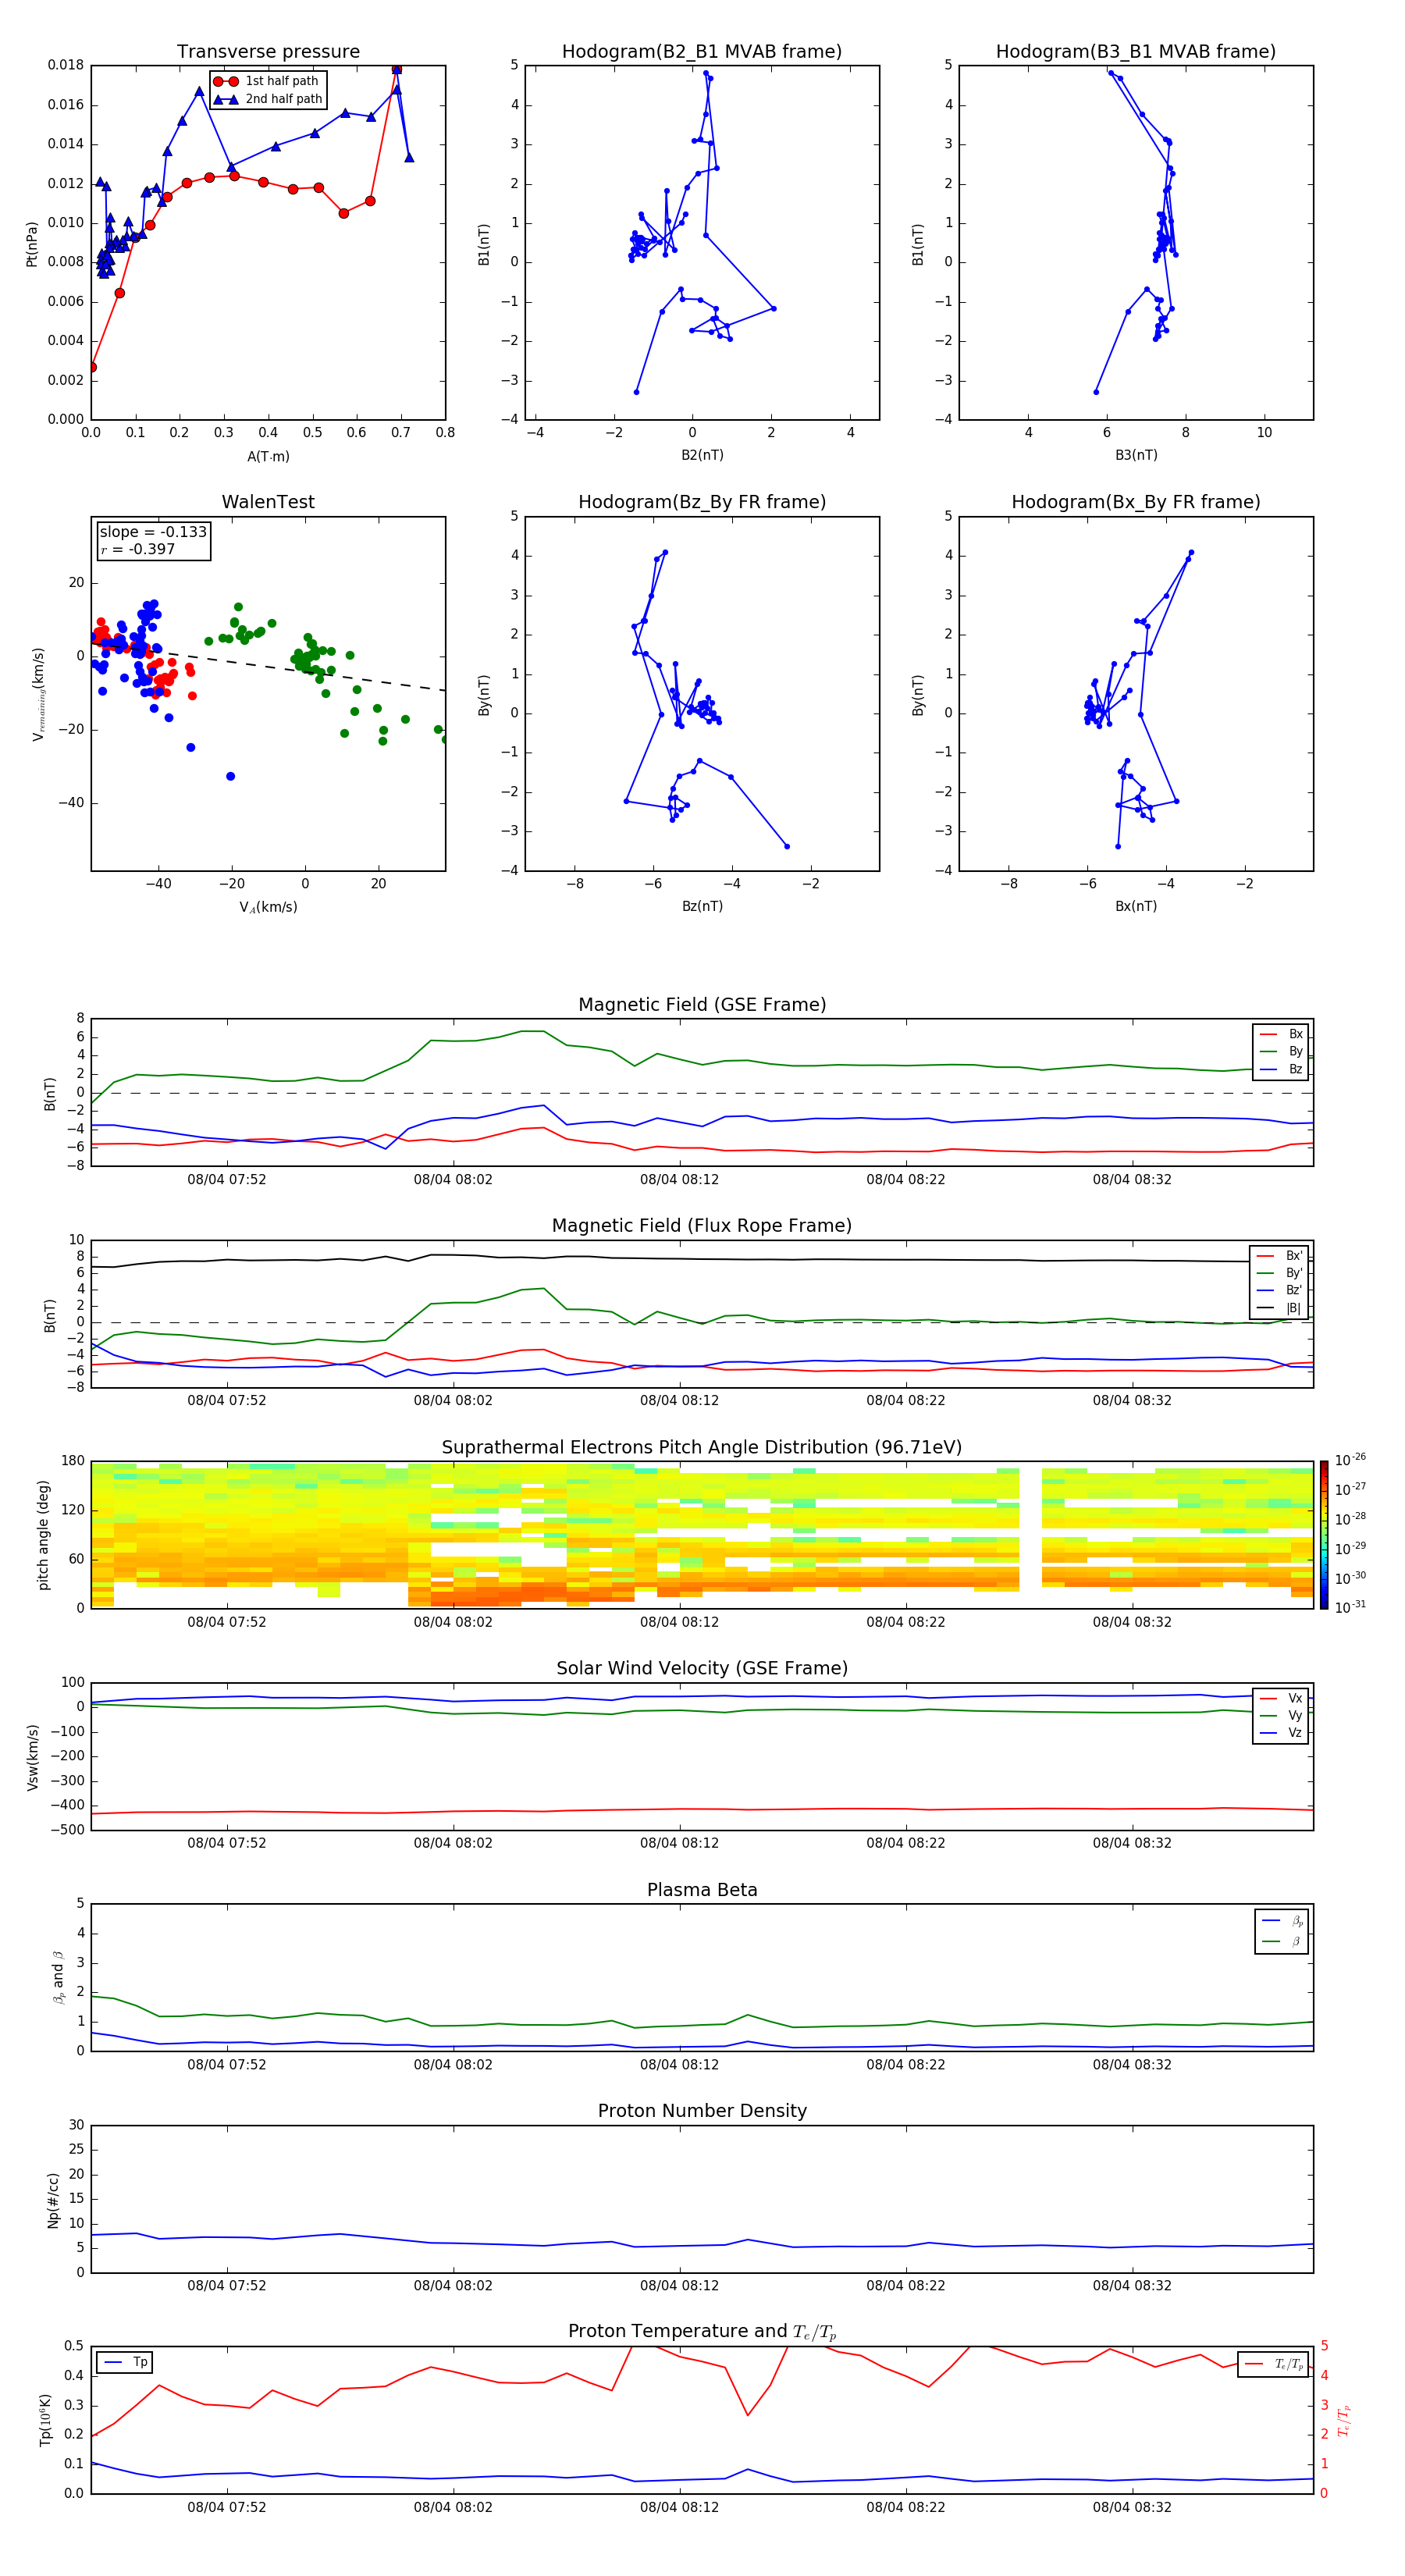Viewport: 1405px width, 2576px height.
Task: Click the "Hodogram(B2_B1 MVAB frame)" title
Action: click(701, 51)
